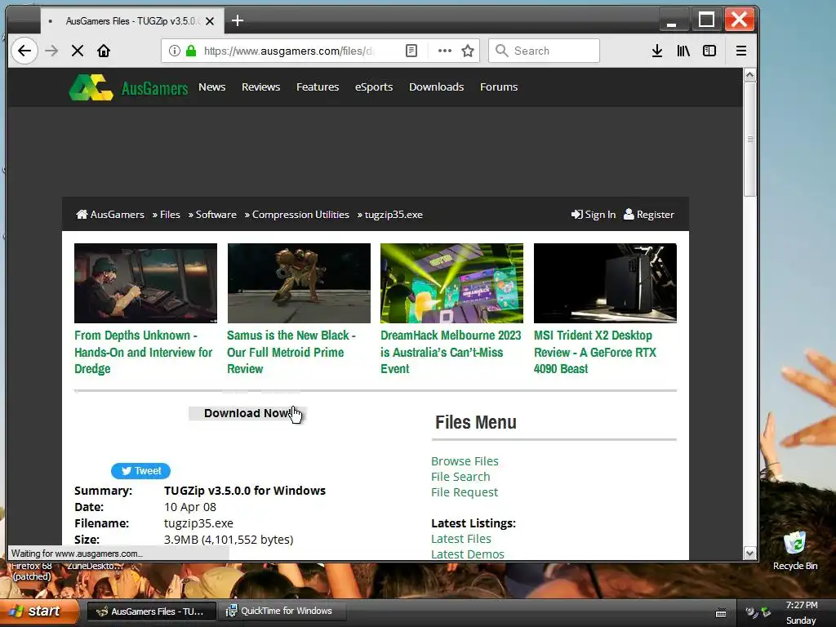Screen dimensions: 836x627
Task: Click the network tray icon beside the clock
Action: 766,612
